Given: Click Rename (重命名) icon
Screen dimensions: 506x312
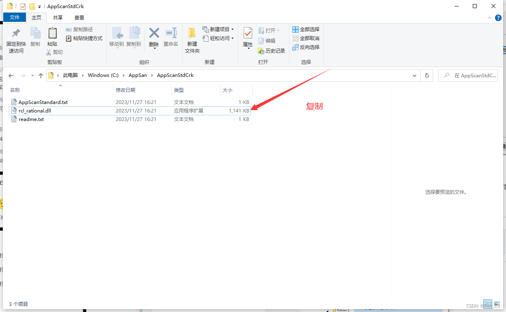Looking at the screenshot, I should click(x=171, y=33).
